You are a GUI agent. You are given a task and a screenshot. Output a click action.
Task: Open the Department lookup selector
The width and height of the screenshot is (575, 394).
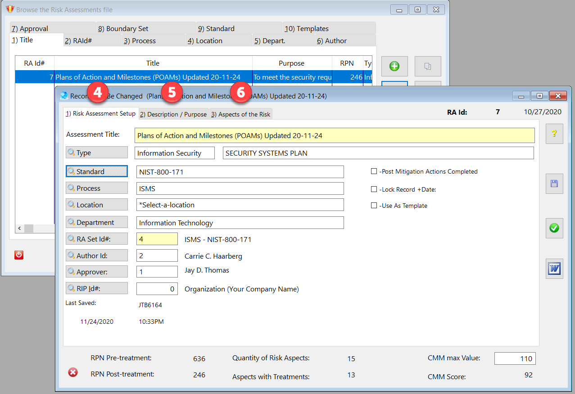(x=97, y=222)
